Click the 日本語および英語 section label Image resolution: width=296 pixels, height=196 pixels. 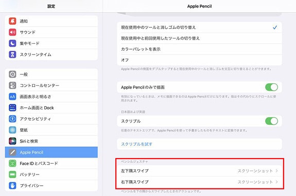[x=133, y=112]
